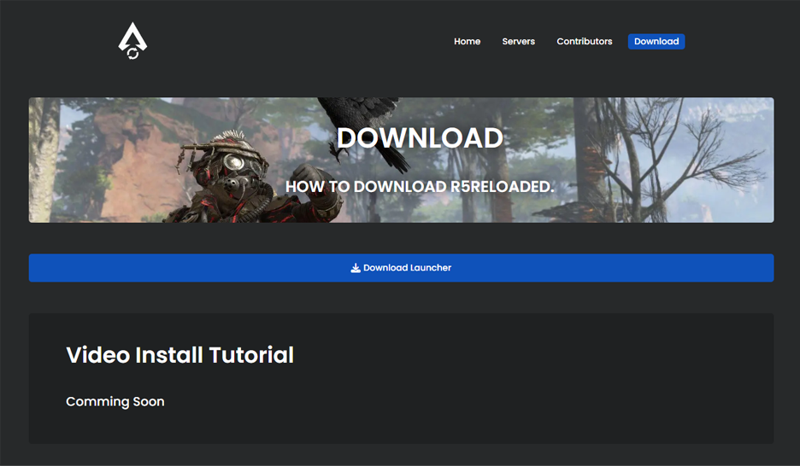The height and width of the screenshot is (466, 800).
Task: Open the Contributors page
Action: pos(584,41)
